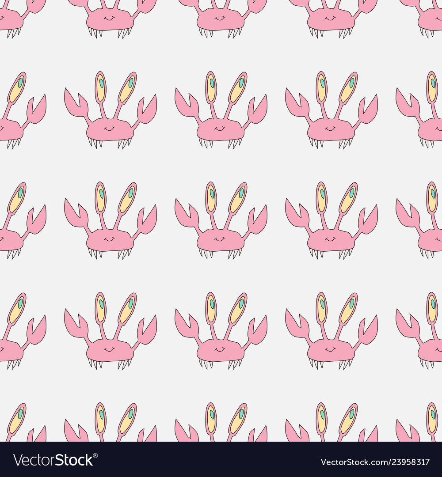Click a crab's blue pupil
This screenshot has width=442, height=477.
coord(213,193)
